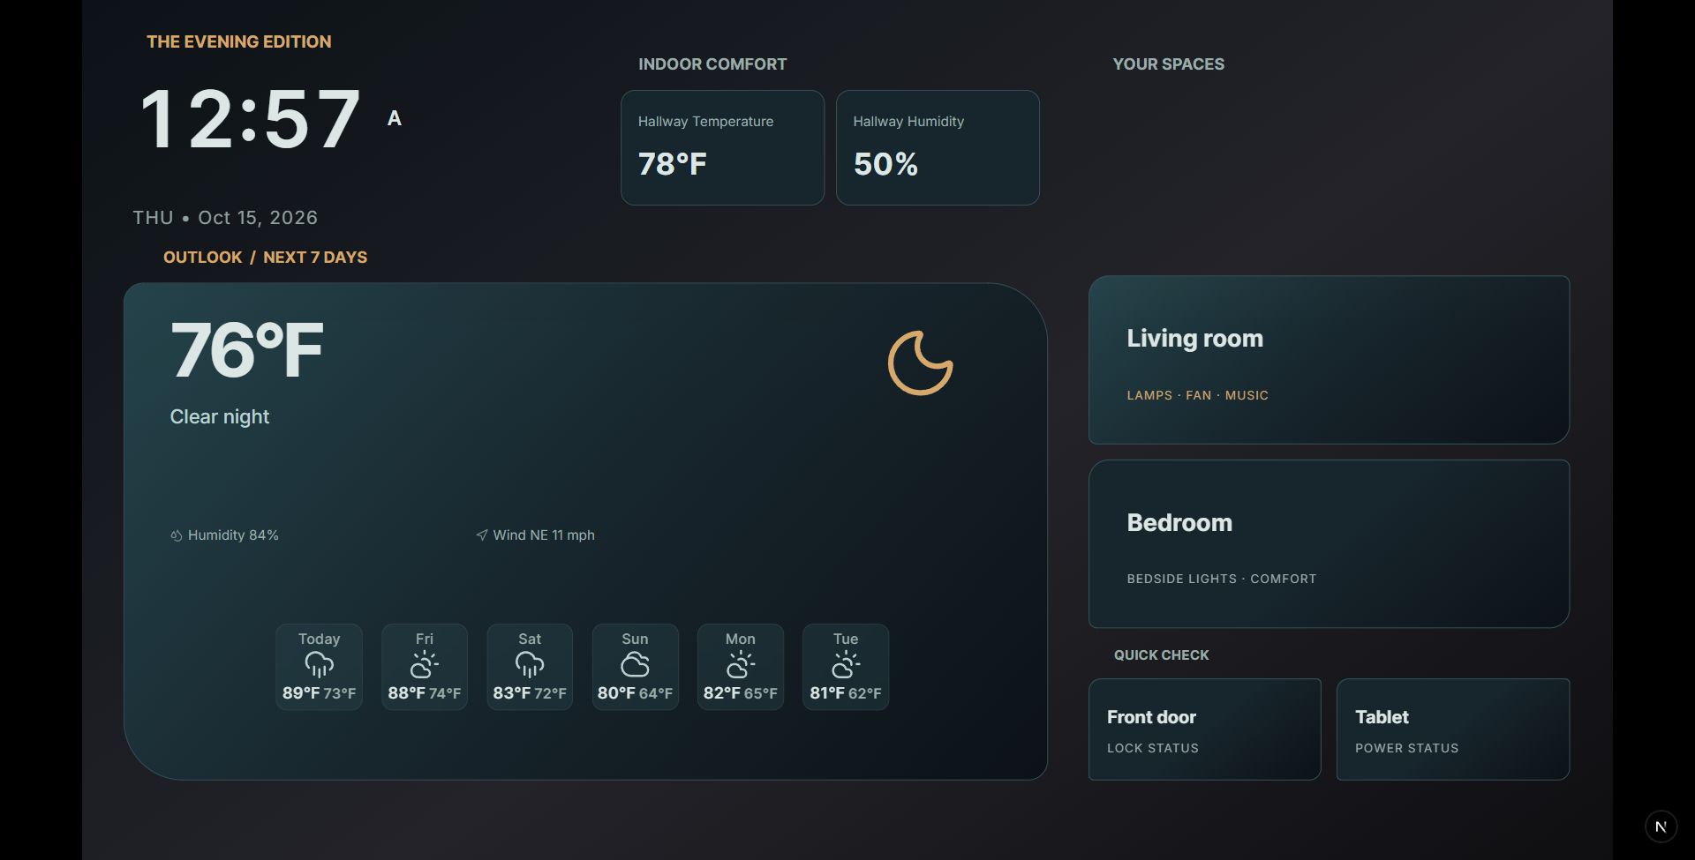The height and width of the screenshot is (860, 1695).
Task: Click the partly sunny icon under Fri
Action: pyautogui.click(x=425, y=665)
